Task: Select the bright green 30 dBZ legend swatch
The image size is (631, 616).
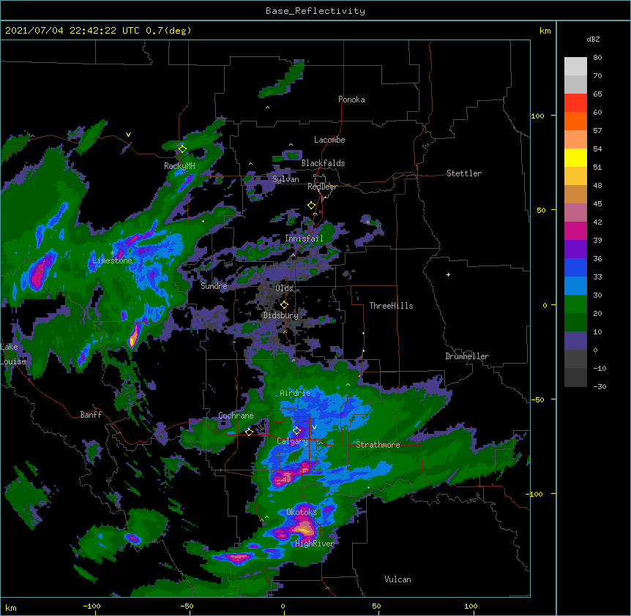Action: click(x=575, y=304)
